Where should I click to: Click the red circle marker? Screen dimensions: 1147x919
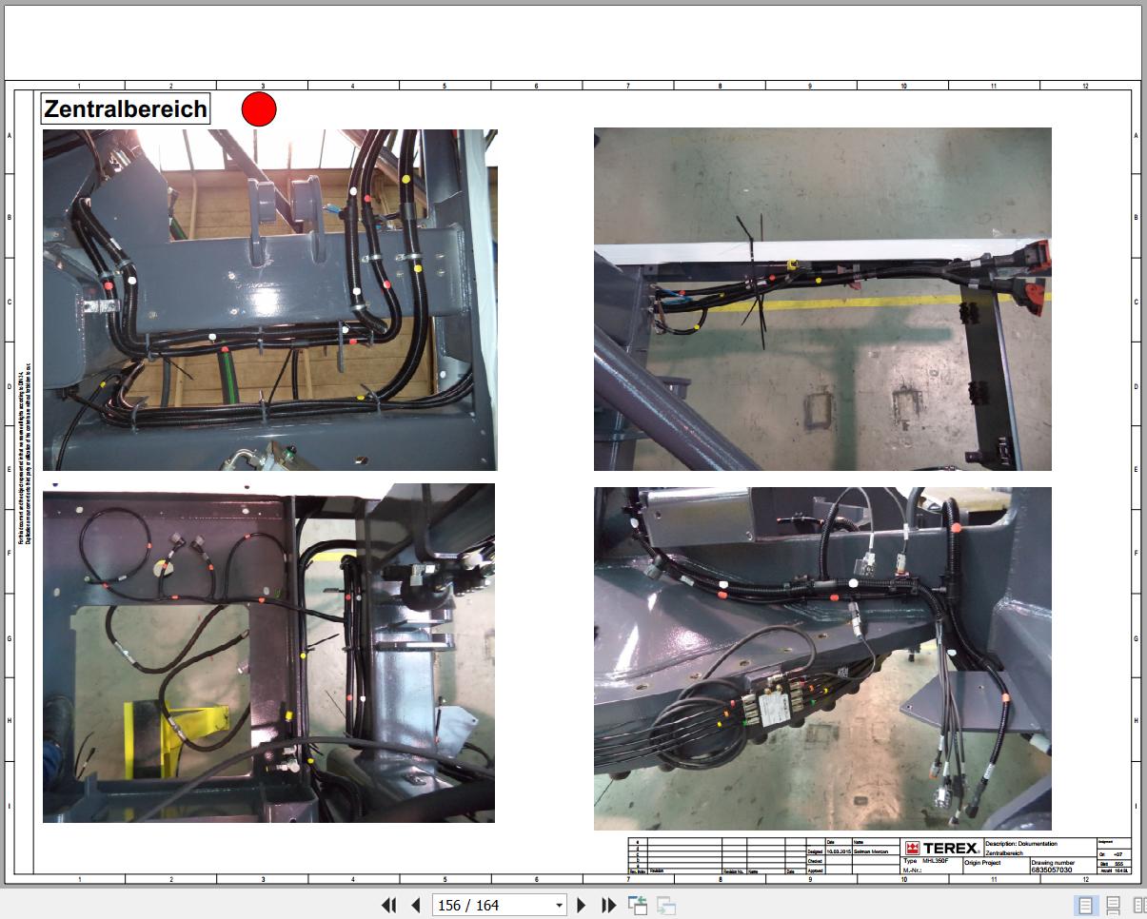pyautogui.click(x=259, y=109)
